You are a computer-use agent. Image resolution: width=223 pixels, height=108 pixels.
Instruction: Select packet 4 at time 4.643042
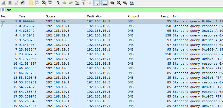112,35
